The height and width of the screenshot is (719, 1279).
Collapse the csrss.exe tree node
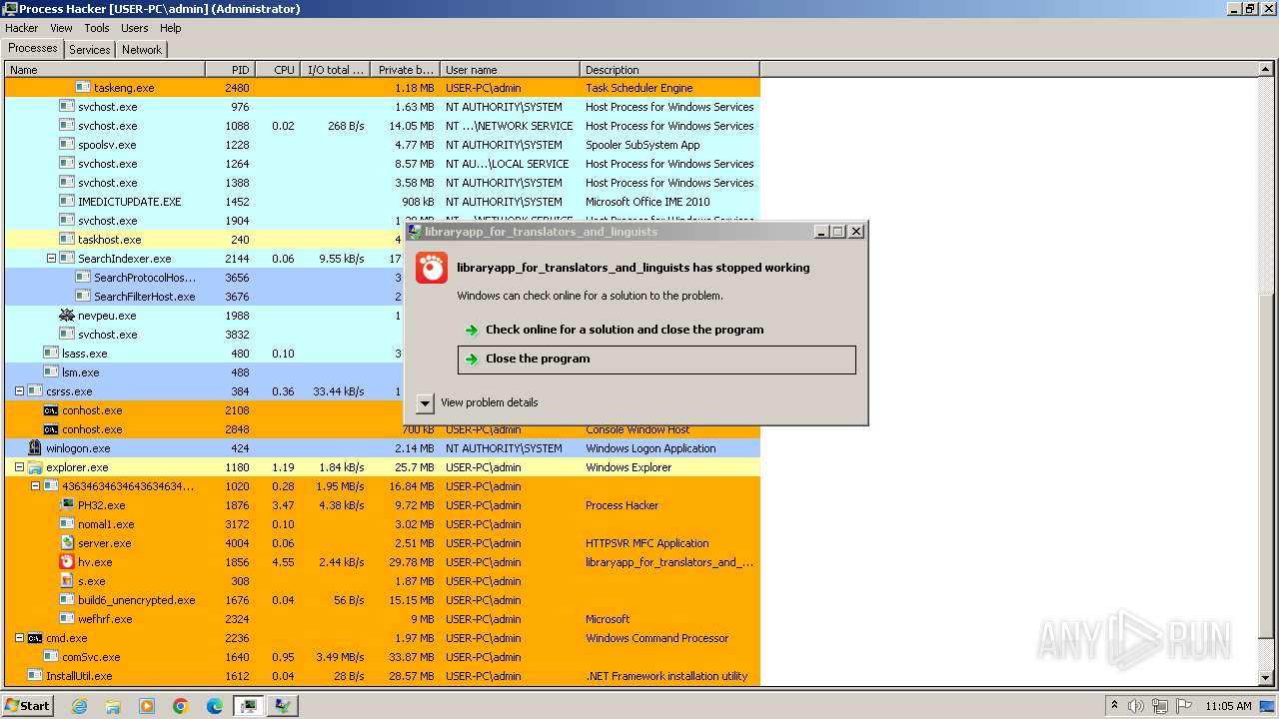(19, 391)
